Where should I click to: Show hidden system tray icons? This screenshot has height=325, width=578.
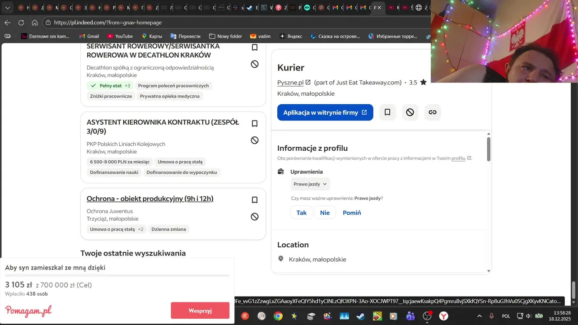(479, 316)
